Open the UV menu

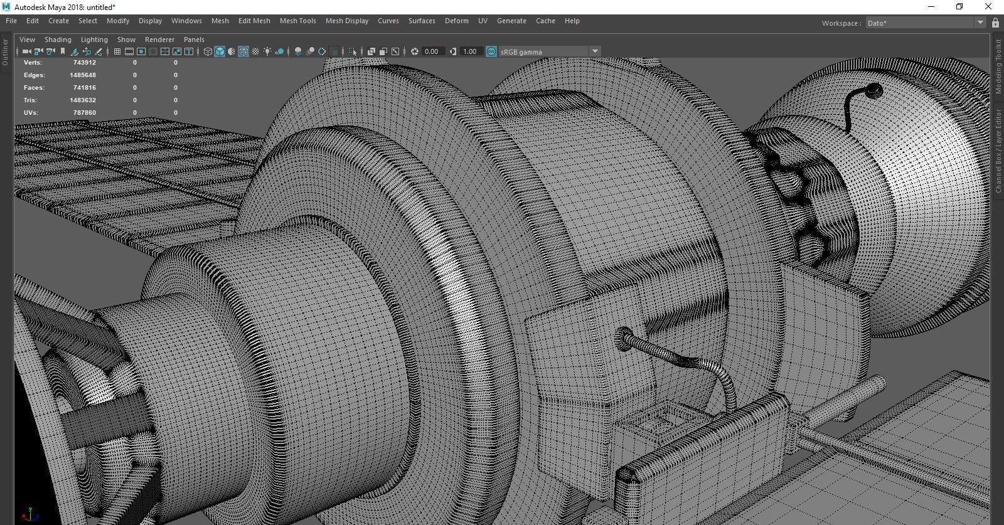[x=483, y=21]
